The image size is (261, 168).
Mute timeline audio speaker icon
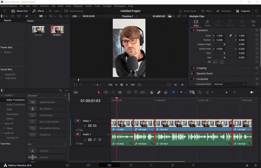click(252, 92)
